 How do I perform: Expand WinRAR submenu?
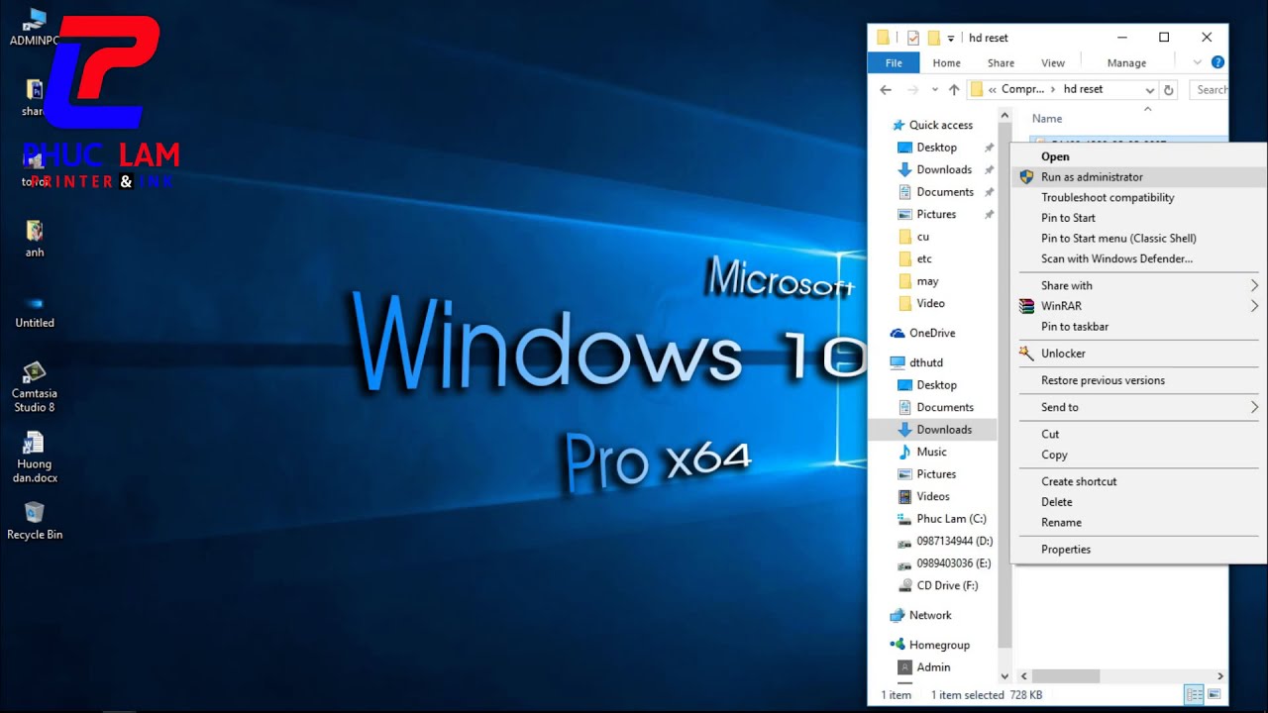(x=1254, y=306)
